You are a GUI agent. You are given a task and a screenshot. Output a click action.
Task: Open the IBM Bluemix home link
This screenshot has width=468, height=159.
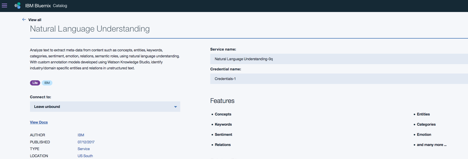[38, 6]
